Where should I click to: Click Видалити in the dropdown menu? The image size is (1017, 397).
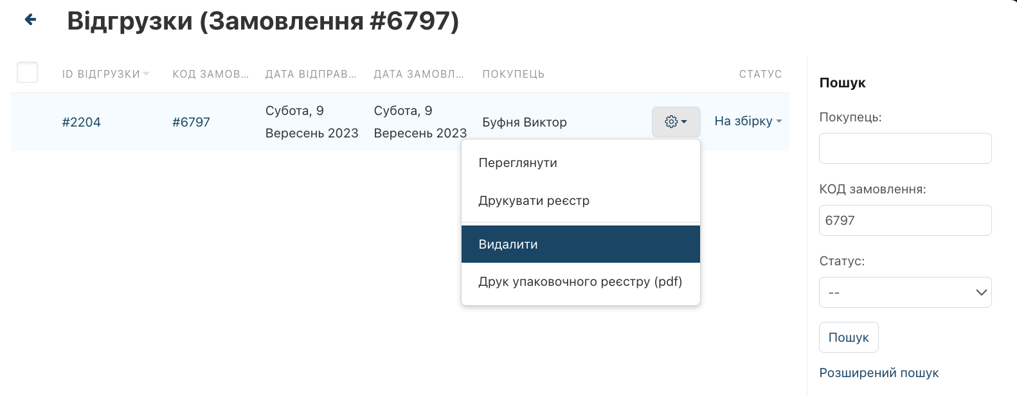tap(508, 244)
